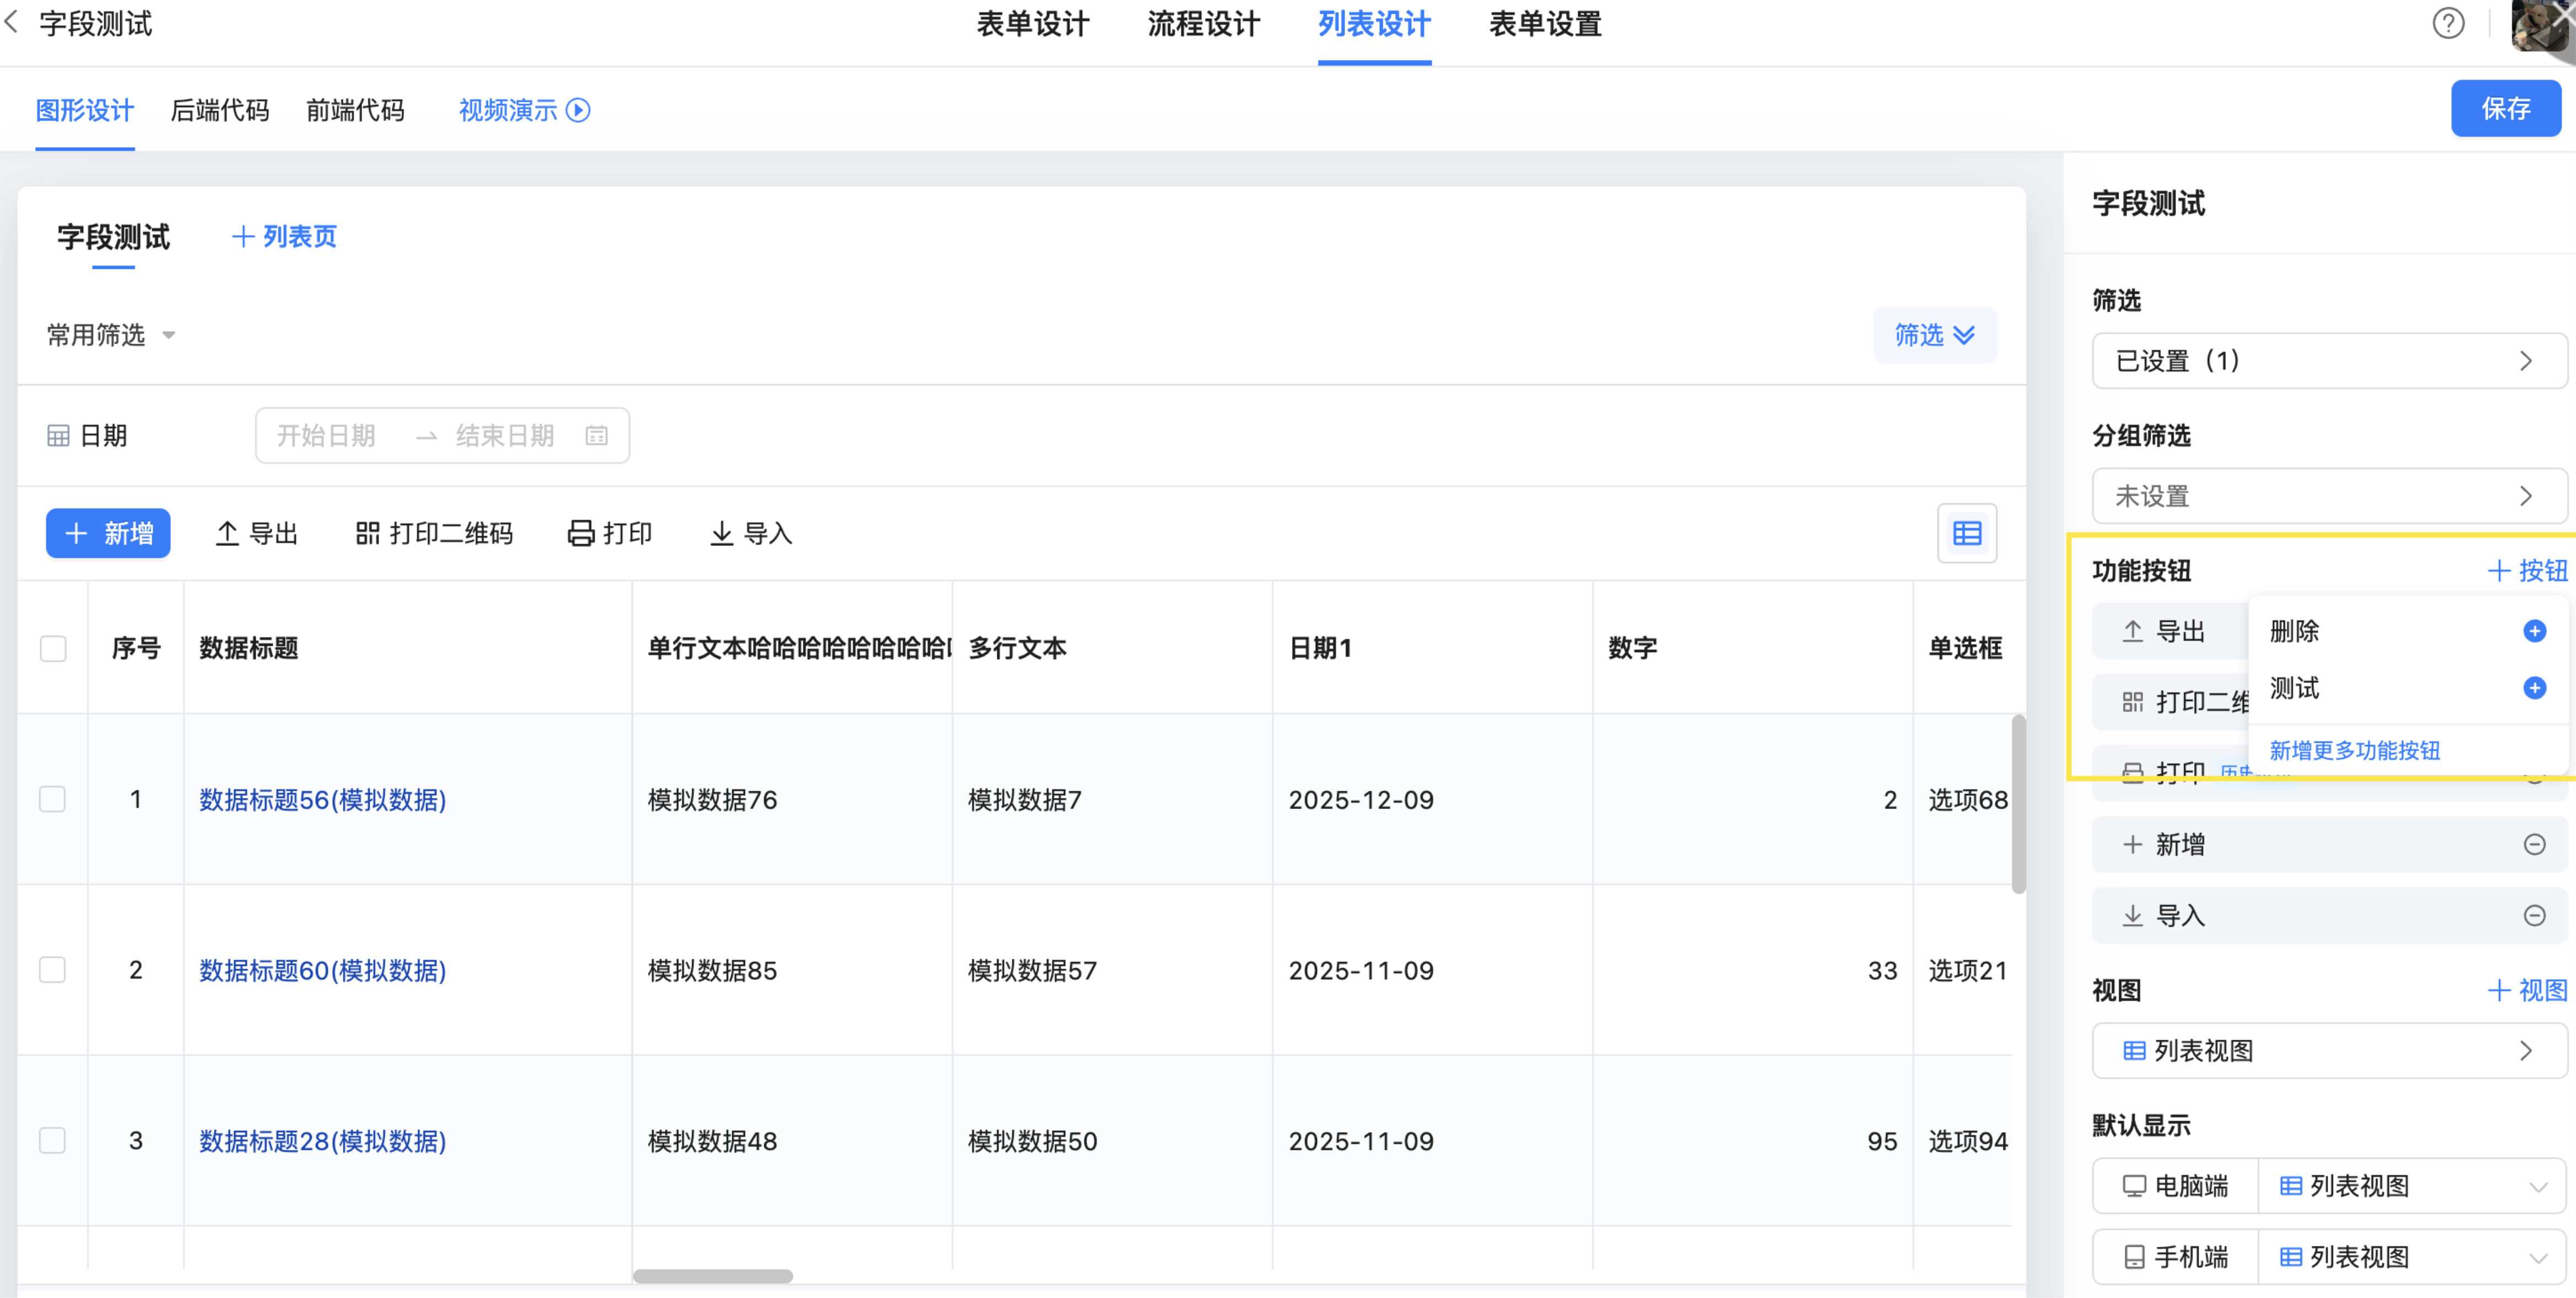Check the checkbox for row 1
2576x1298 pixels.
(x=53, y=800)
